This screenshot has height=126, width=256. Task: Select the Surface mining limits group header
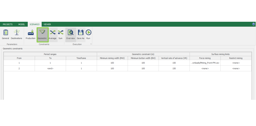point(220,54)
